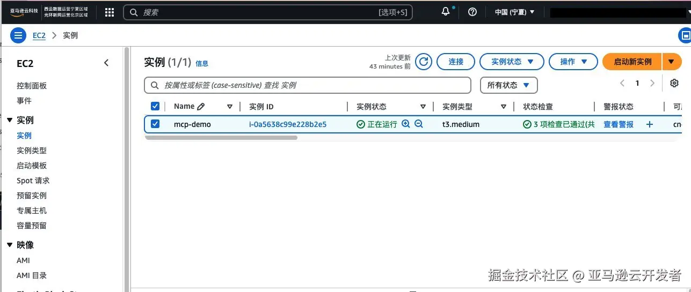Open the 中国 (宁夏) region dropdown
Viewport: 691px width, 292px height.
(514, 12)
